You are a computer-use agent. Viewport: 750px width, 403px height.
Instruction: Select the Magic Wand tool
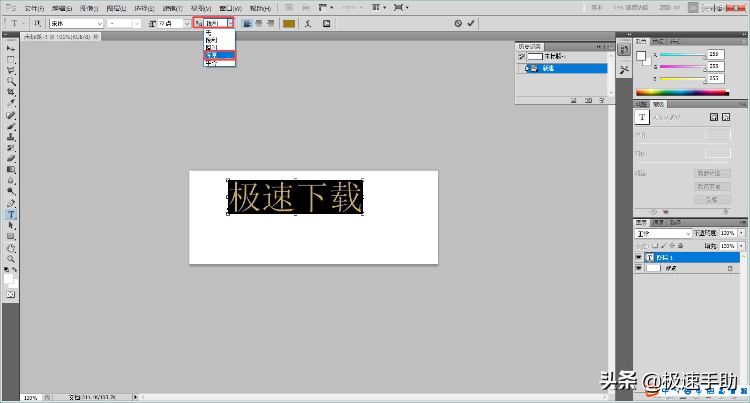coord(11,81)
